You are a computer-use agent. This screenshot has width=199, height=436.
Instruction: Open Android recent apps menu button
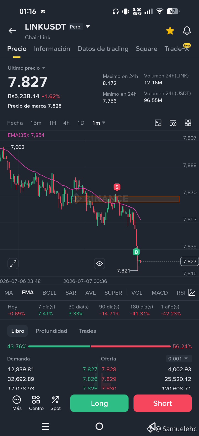[x=45, y=426]
